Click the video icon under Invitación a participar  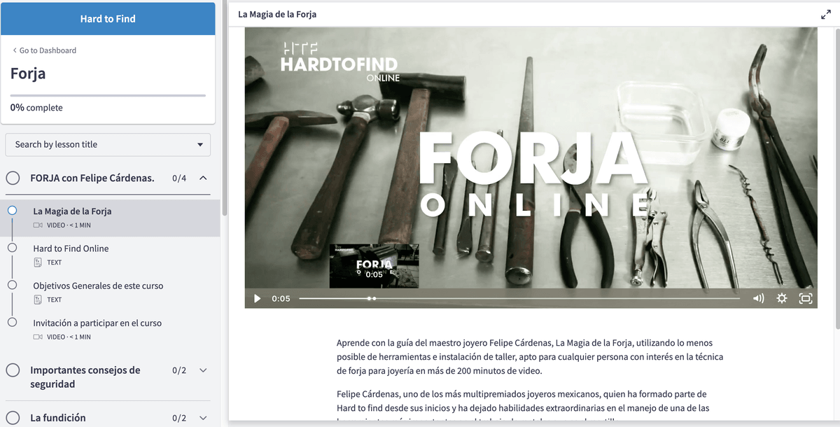point(38,337)
